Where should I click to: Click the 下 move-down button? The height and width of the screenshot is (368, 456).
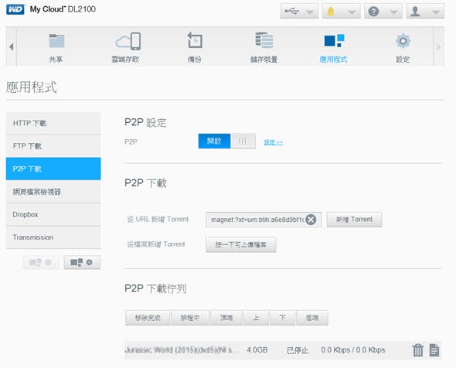(282, 318)
